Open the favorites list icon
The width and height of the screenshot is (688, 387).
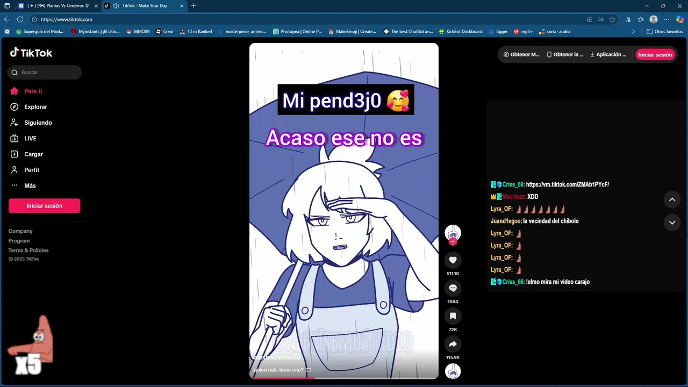tap(641, 19)
